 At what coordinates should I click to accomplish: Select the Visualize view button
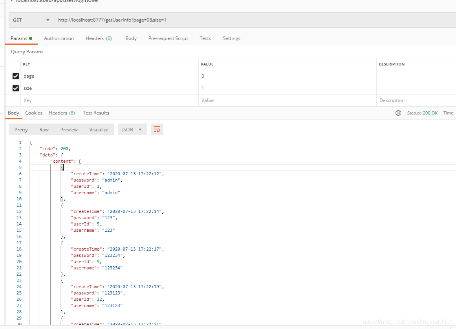[99, 129]
